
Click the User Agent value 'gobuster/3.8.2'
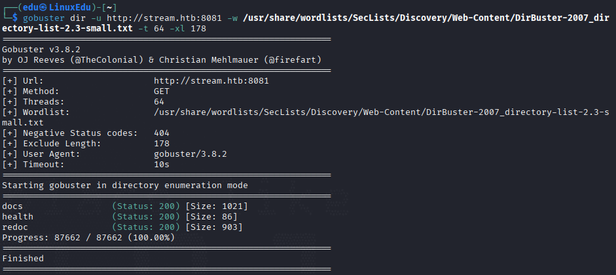point(190,154)
